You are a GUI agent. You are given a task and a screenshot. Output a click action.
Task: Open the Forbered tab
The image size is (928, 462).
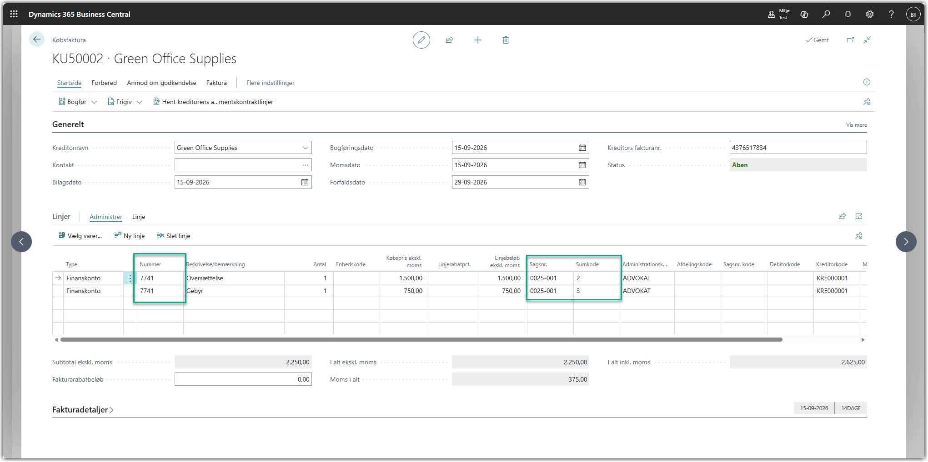104,83
